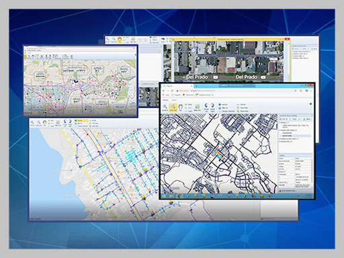Open Chrome from the Windows taskbar

pos(179,196)
